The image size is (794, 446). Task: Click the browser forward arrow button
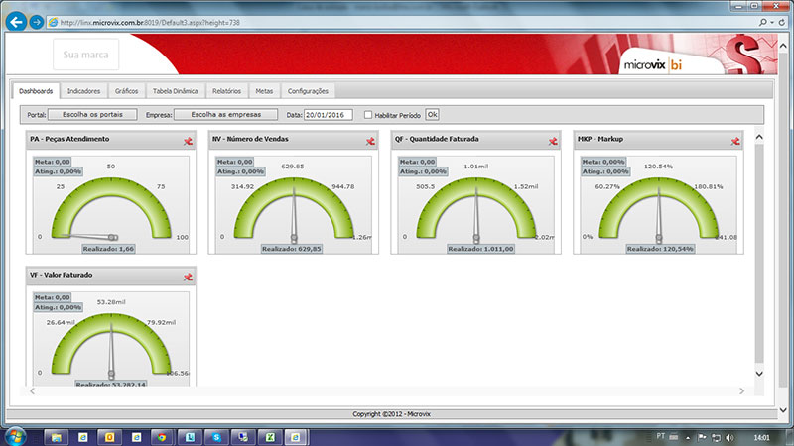pyautogui.click(x=37, y=21)
